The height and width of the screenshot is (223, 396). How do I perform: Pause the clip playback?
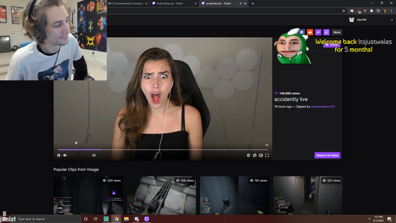(x=59, y=155)
